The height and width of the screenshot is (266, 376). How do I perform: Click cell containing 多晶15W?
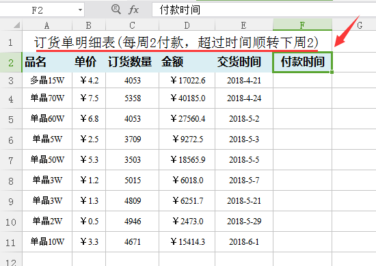[x=47, y=81]
